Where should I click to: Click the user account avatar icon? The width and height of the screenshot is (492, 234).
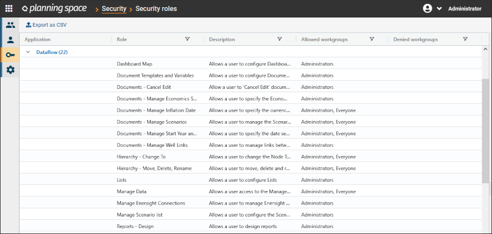coord(427,9)
